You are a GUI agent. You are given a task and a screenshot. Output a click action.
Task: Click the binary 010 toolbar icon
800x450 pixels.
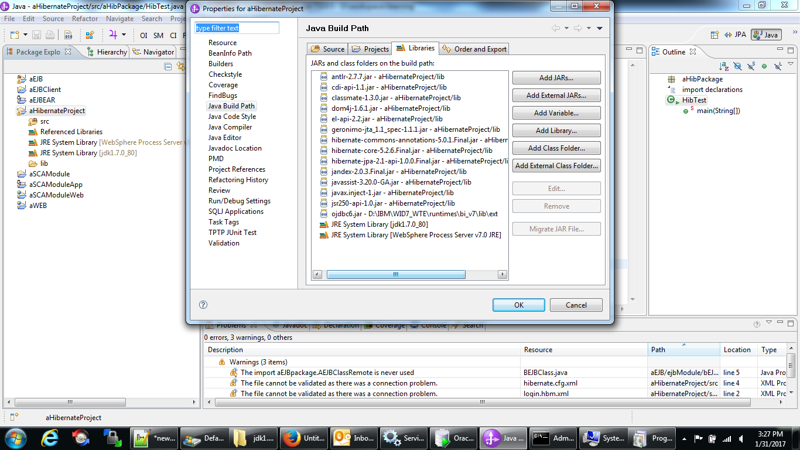[x=68, y=35]
